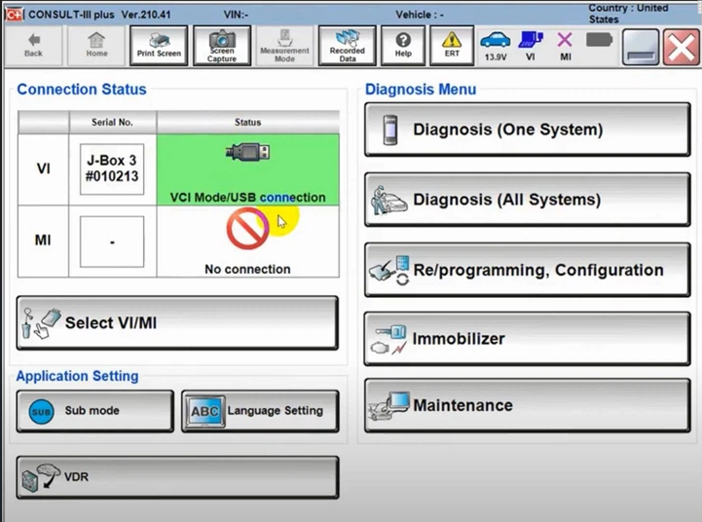Screen dimensions: 702x522
Task: Select Re/programming, Configuration menu
Action: (528, 270)
